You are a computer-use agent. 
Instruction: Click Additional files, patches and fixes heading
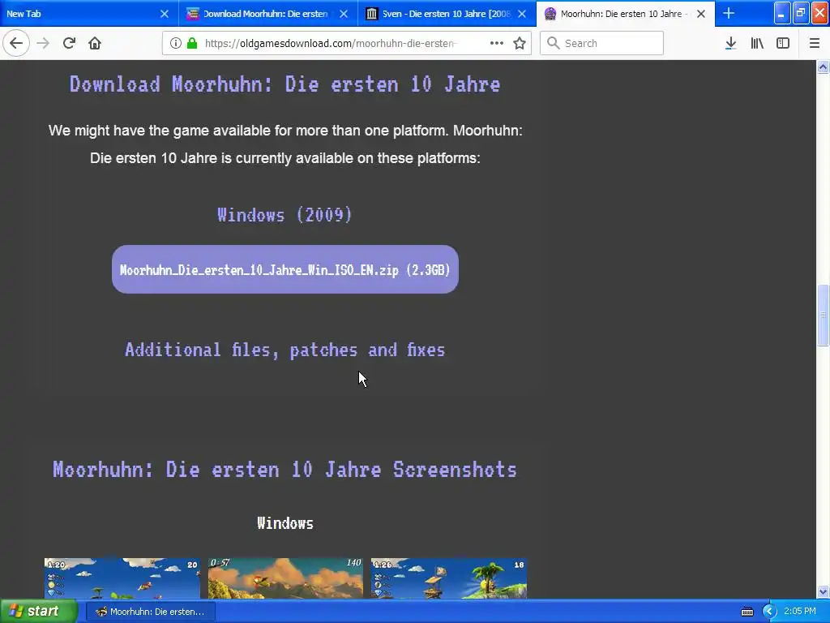[285, 350]
